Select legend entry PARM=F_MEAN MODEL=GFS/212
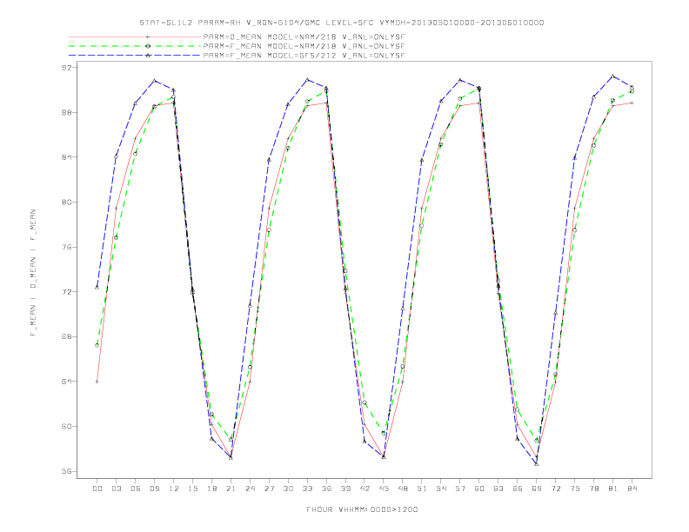The height and width of the screenshot is (532, 689). (304, 56)
